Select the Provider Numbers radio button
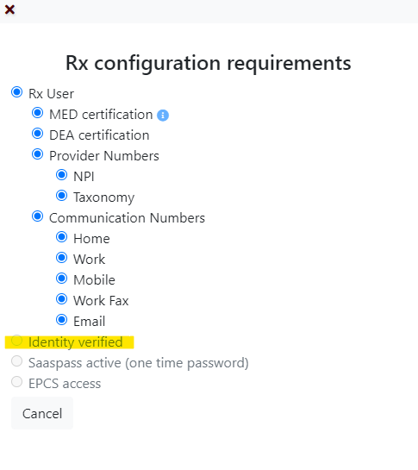 [x=37, y=154]
